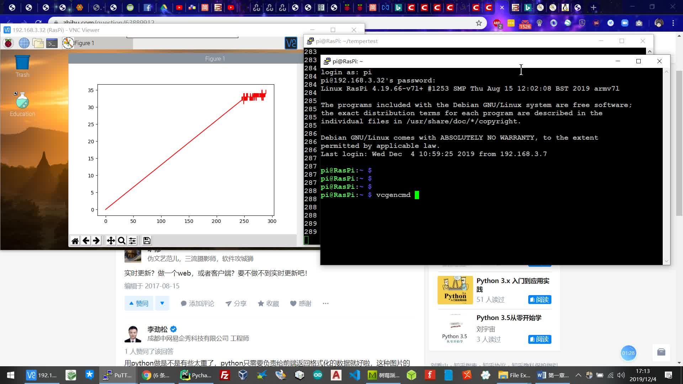Expand the downvote arrow beside 赞同

point(162,303)
